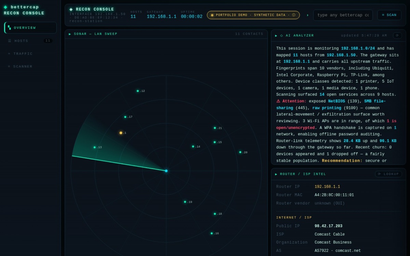410x256 pixels.
Task: Focus the bettercap command input field
Action: pos(343,15)
